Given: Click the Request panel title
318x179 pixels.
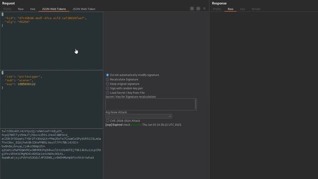Looking at the screenshot, I should [8, 3].
